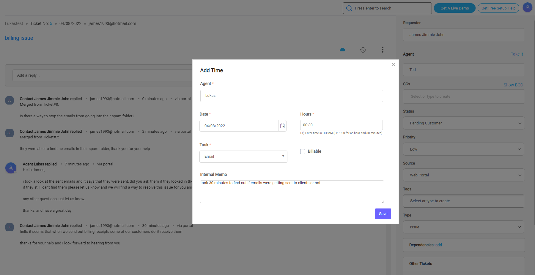The width and height of the screenshot is (535, 275).
Task: Open the CCs select field
Action: pos(464,97)
